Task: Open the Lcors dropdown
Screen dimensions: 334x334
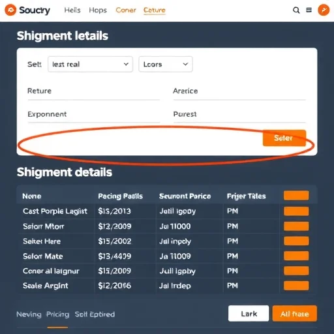Action: tap(166, 64)
